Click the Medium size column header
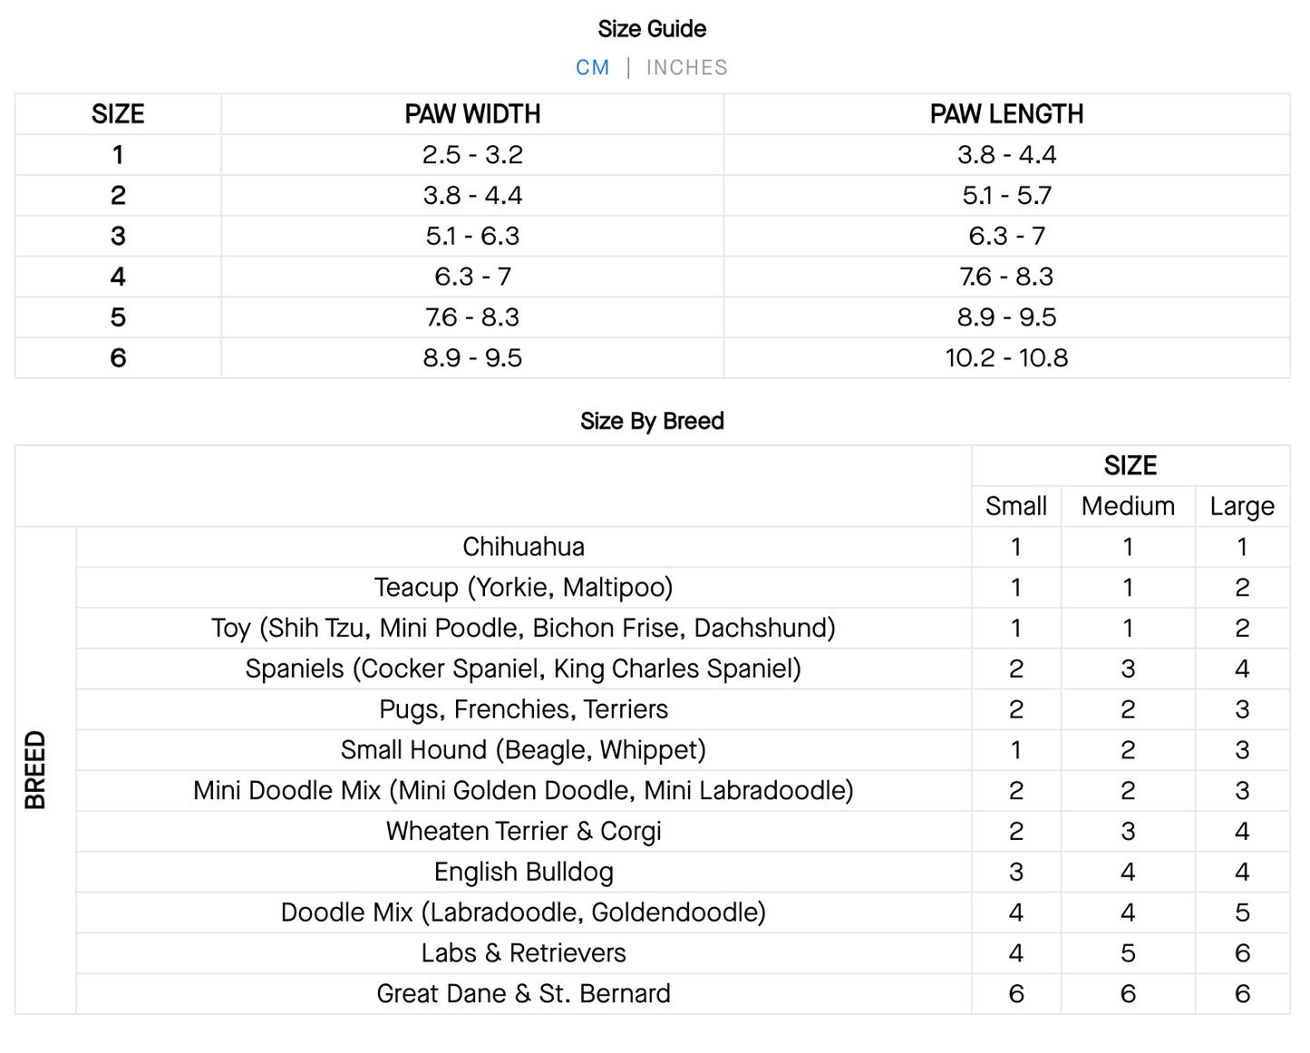 pyautogui.click(x=1128, y=506)
